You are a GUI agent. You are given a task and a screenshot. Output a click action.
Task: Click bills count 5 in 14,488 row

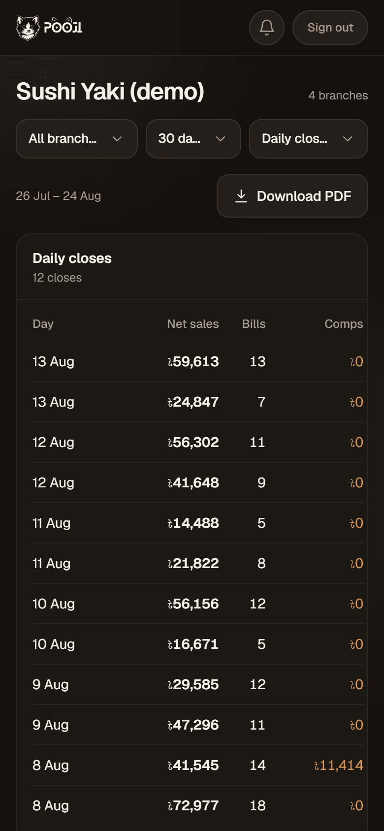coord(261,523)
